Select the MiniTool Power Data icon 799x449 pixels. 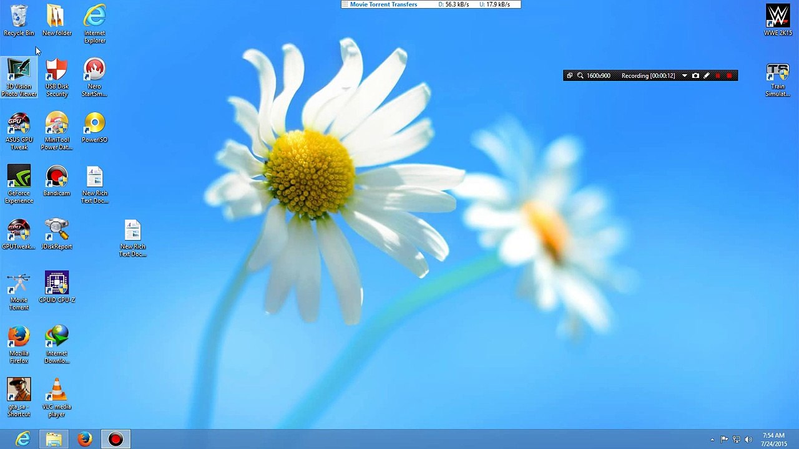(x=57, y=131)
